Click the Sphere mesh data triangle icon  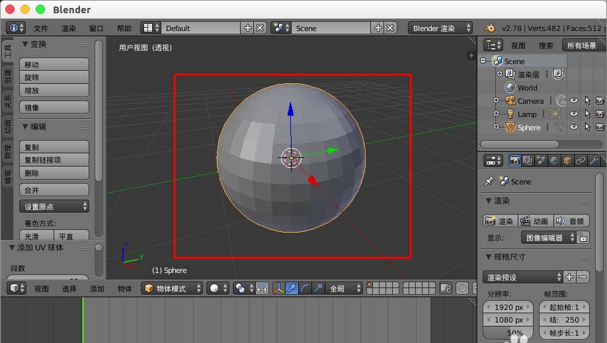[559, 127]
